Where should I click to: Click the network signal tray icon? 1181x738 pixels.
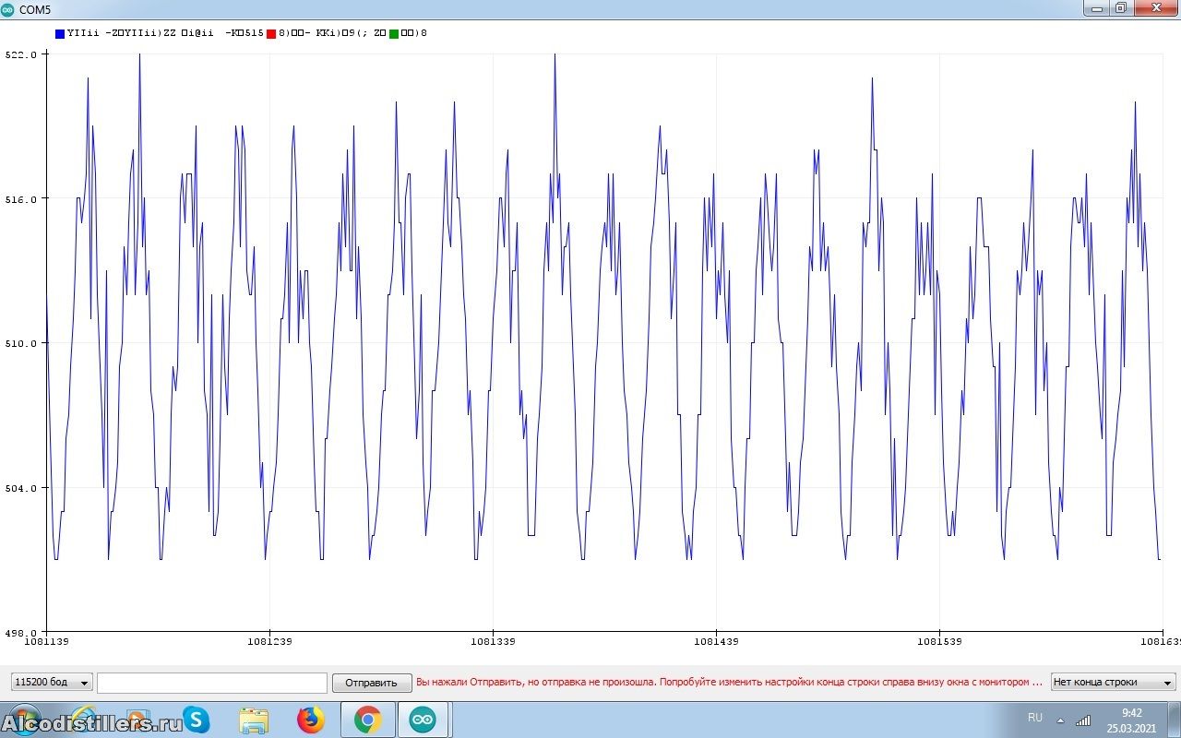(1083, 720)
